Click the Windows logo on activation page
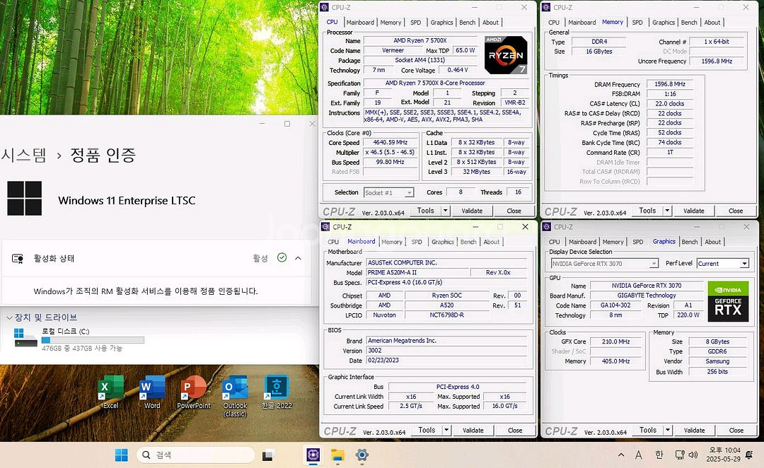Screen dimensions: 764x468 [x=24, y=198]
